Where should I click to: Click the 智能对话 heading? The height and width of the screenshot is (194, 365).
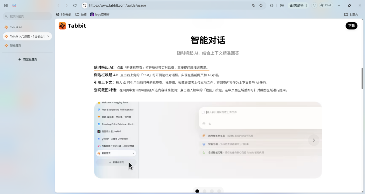pos(208,40)
